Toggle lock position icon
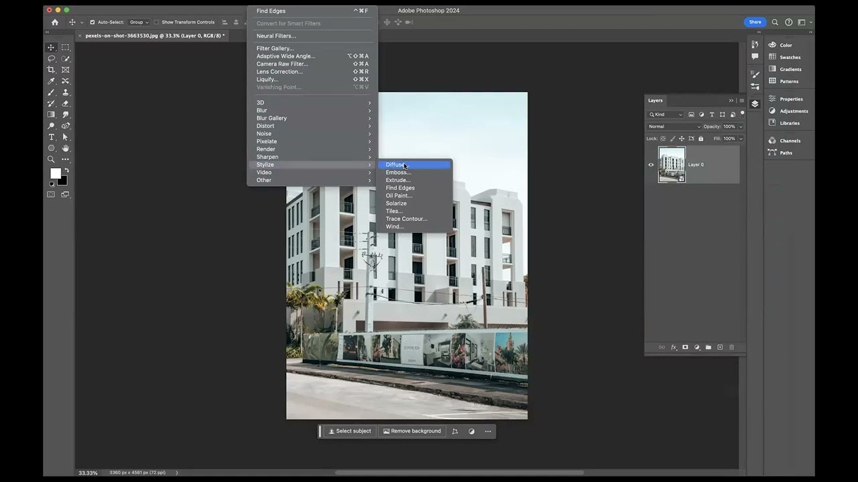The height and width of the screenshot is (482, 858). click(x=682, y=139)
